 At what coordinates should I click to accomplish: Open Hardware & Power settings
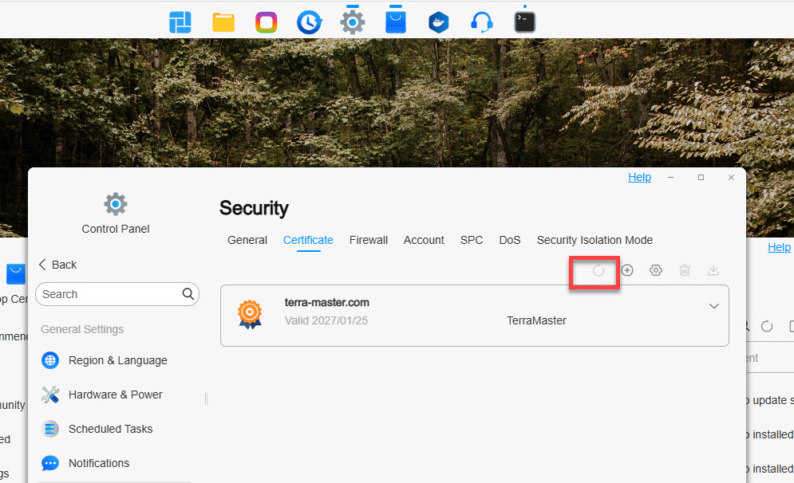point(101,395)
